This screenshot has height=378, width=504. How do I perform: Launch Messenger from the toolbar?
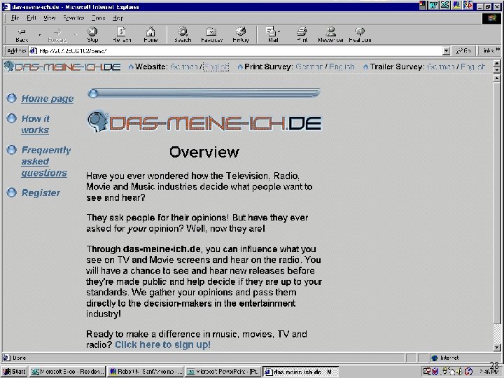click(330, 35)
